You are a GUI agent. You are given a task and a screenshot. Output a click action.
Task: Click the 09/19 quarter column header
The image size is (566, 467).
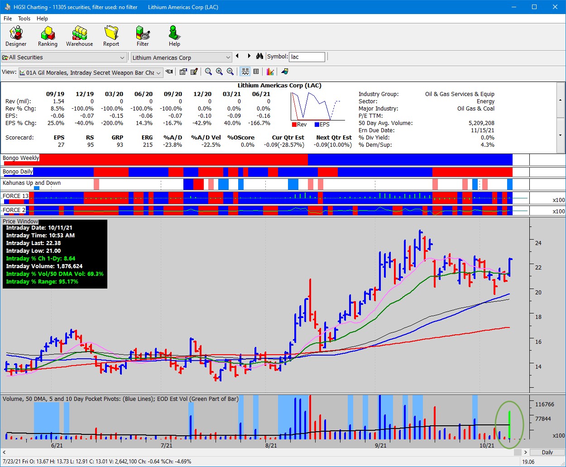click(x=55, y=94)
